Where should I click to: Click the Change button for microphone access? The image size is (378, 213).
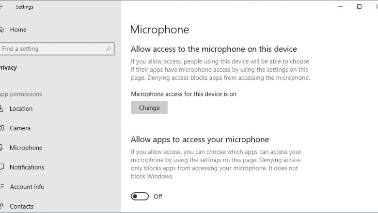[x=149, y=107]
